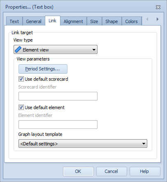Open the View type dropdown arrow
Screen dimensions: 167x182
[94, 50]
